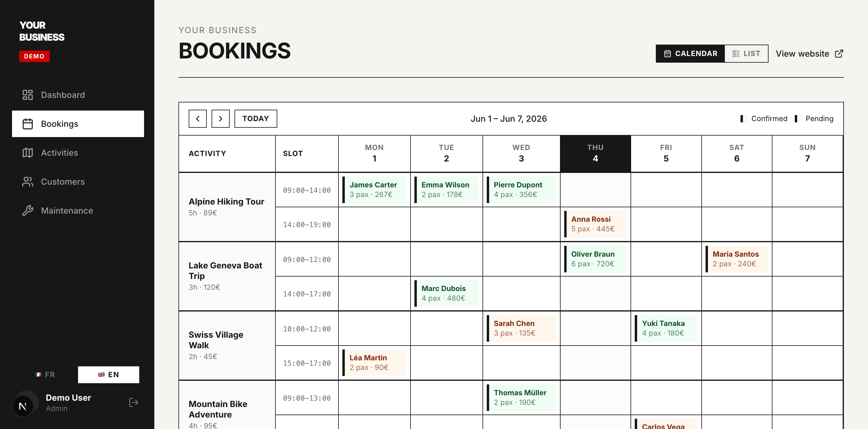Image resolution: width=868 pixels, height=429 pixels.
Task: Open Emma Wilson's booking
Action: coord(446,189)
